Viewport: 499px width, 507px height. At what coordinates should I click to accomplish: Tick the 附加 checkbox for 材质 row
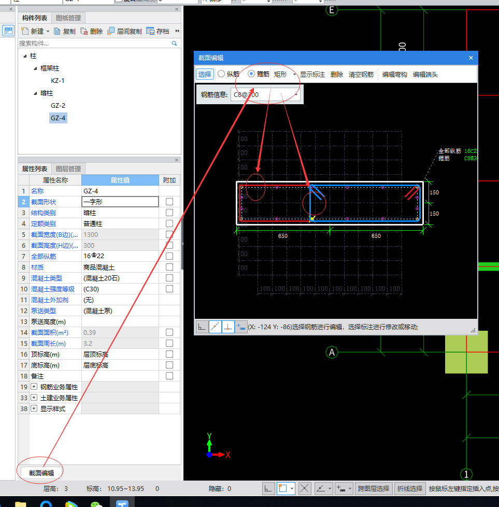[169, 267]
